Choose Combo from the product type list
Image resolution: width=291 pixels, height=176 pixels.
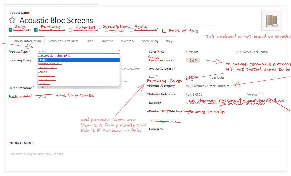click(43, 72)
